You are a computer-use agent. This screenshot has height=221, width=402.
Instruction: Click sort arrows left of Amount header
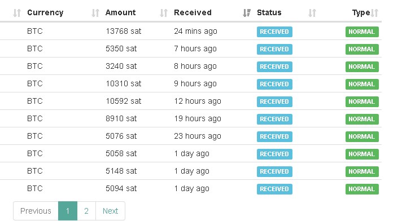(95, 13)
